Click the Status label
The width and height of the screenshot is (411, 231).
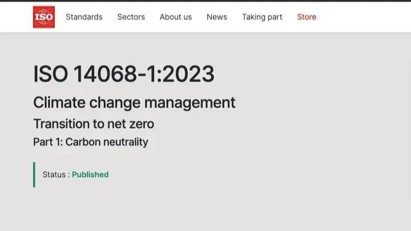point(54,175)
